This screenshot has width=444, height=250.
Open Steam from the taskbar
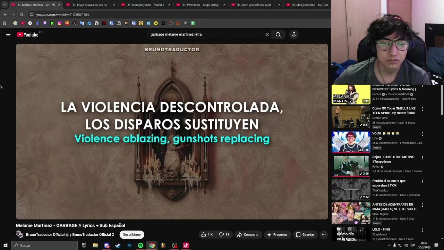tap(118, 245)
